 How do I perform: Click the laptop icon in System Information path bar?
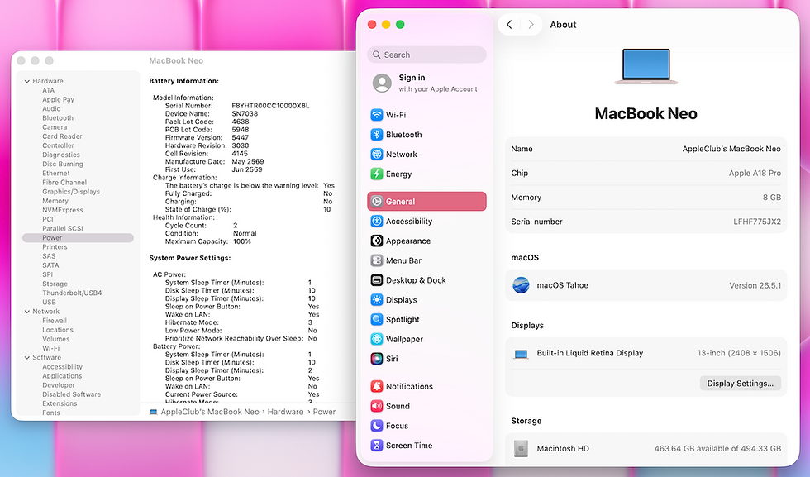tap(154, 412)
